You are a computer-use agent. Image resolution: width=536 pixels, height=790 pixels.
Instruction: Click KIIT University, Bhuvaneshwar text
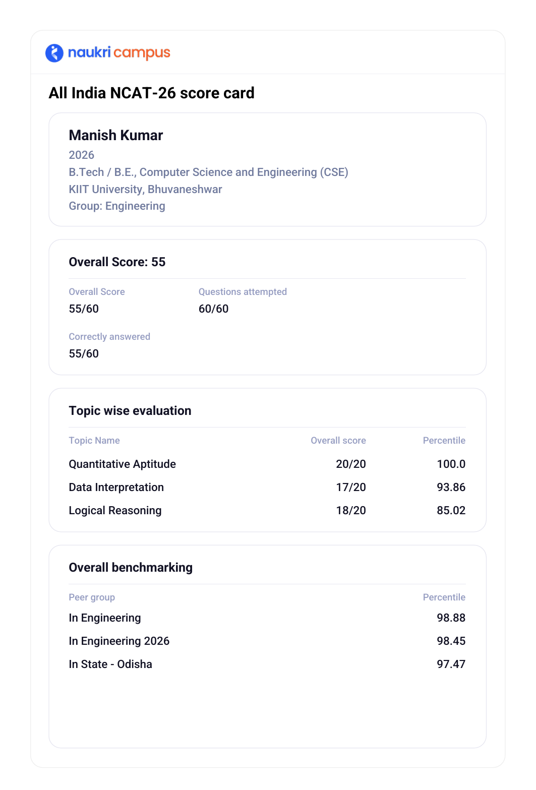pyautogui.click(x=146, y=189)
